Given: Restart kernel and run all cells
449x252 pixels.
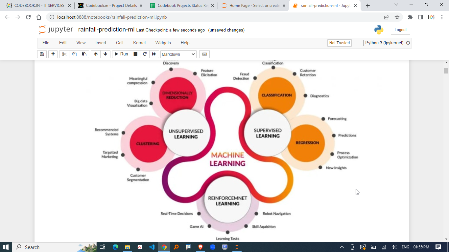Looking at the screenshot, I should point(154,54).
